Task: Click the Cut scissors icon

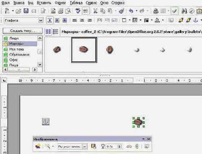Action: coord(95,11)
